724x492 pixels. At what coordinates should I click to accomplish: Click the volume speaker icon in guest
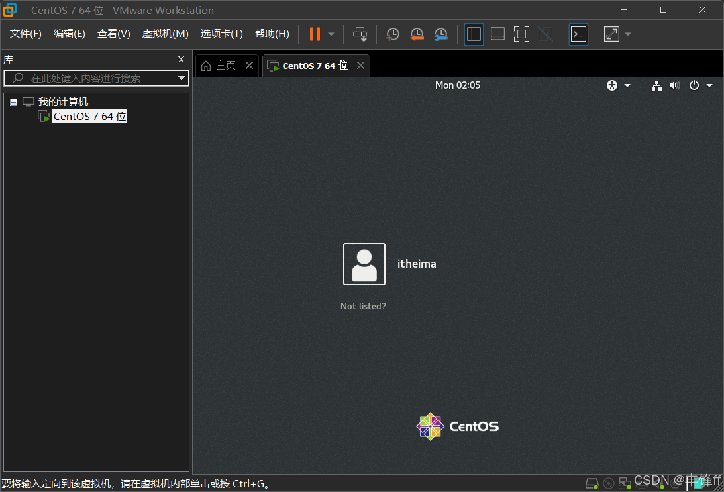[x=674, y=85]
